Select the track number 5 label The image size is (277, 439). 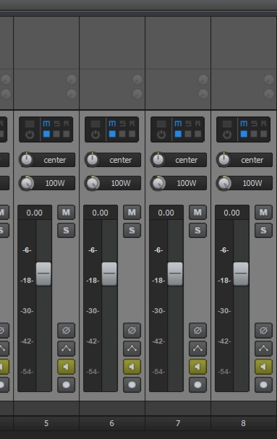pyautogui.click(x=46, y=423)
